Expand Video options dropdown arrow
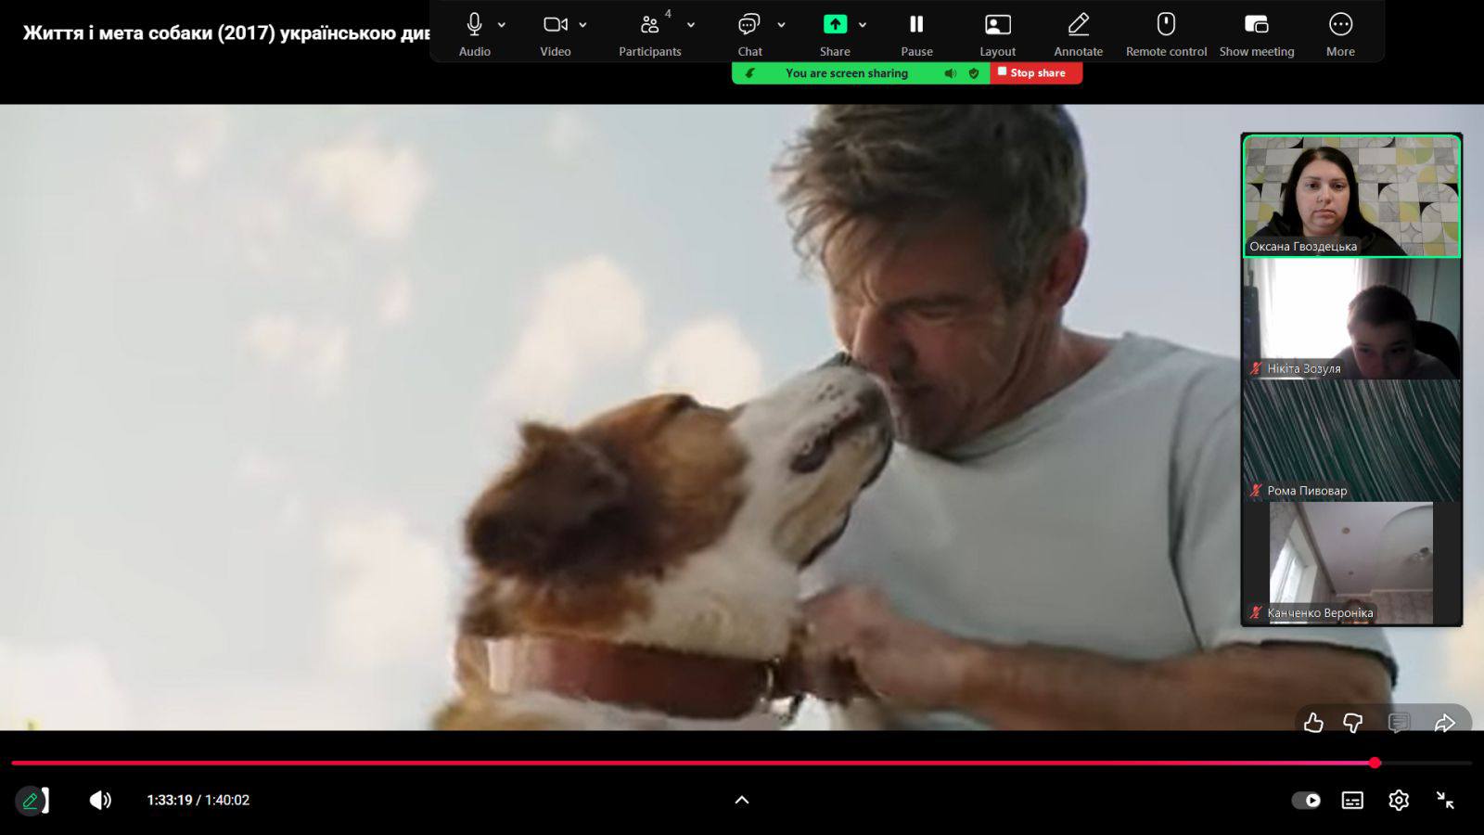1484x835 pixels. [x=582, y=25]
